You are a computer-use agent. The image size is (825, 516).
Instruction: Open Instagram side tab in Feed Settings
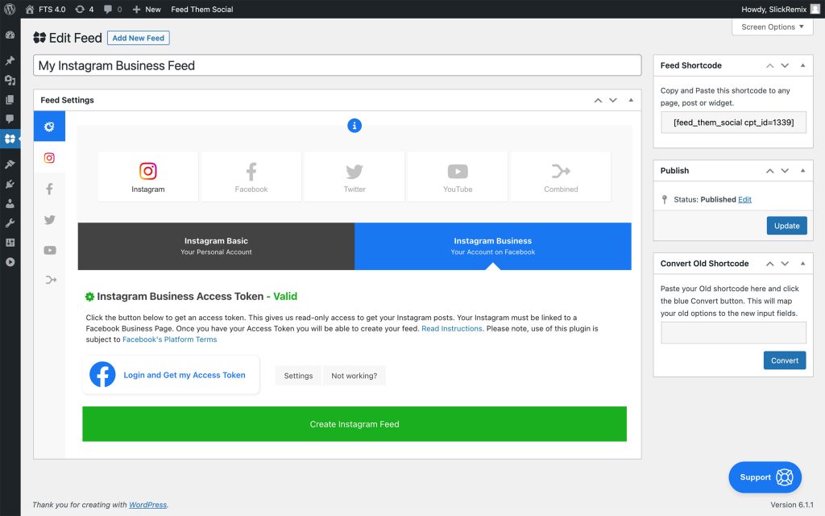[x=49, y=157]
